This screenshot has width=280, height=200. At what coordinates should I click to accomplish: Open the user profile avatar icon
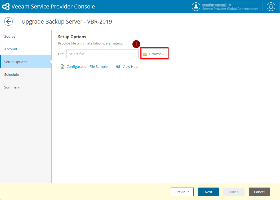pyautogui.click(x=196, y=6)
